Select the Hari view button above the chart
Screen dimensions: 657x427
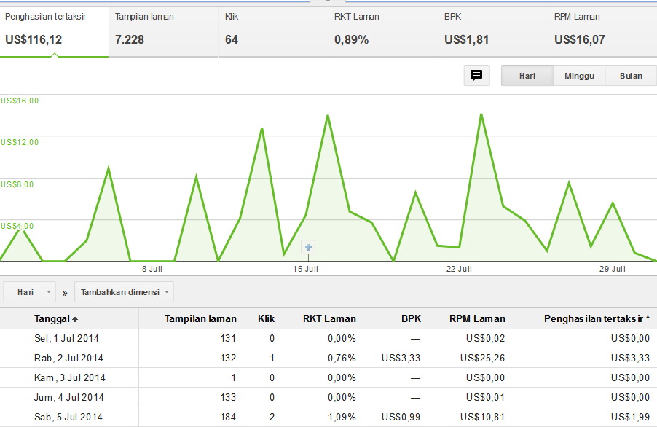click(x=527, y=75)
